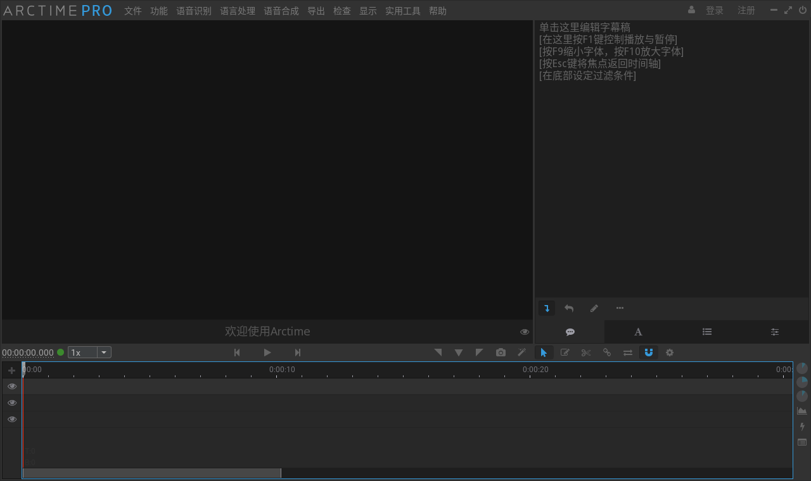Switch to the sliders settings tab
The image size is (811, 481).
pos(775,332)
